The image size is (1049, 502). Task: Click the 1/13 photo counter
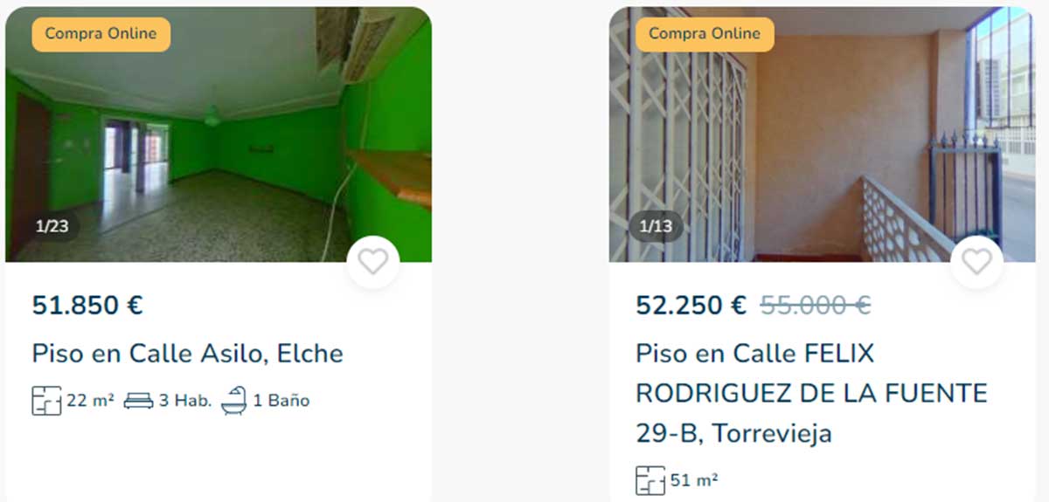(656, 227)
